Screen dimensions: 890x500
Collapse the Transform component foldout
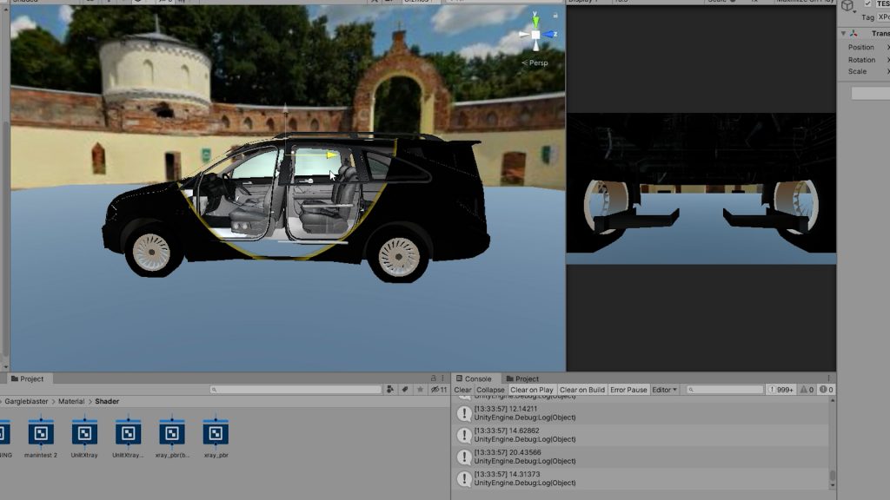click(x=843, y=34)
